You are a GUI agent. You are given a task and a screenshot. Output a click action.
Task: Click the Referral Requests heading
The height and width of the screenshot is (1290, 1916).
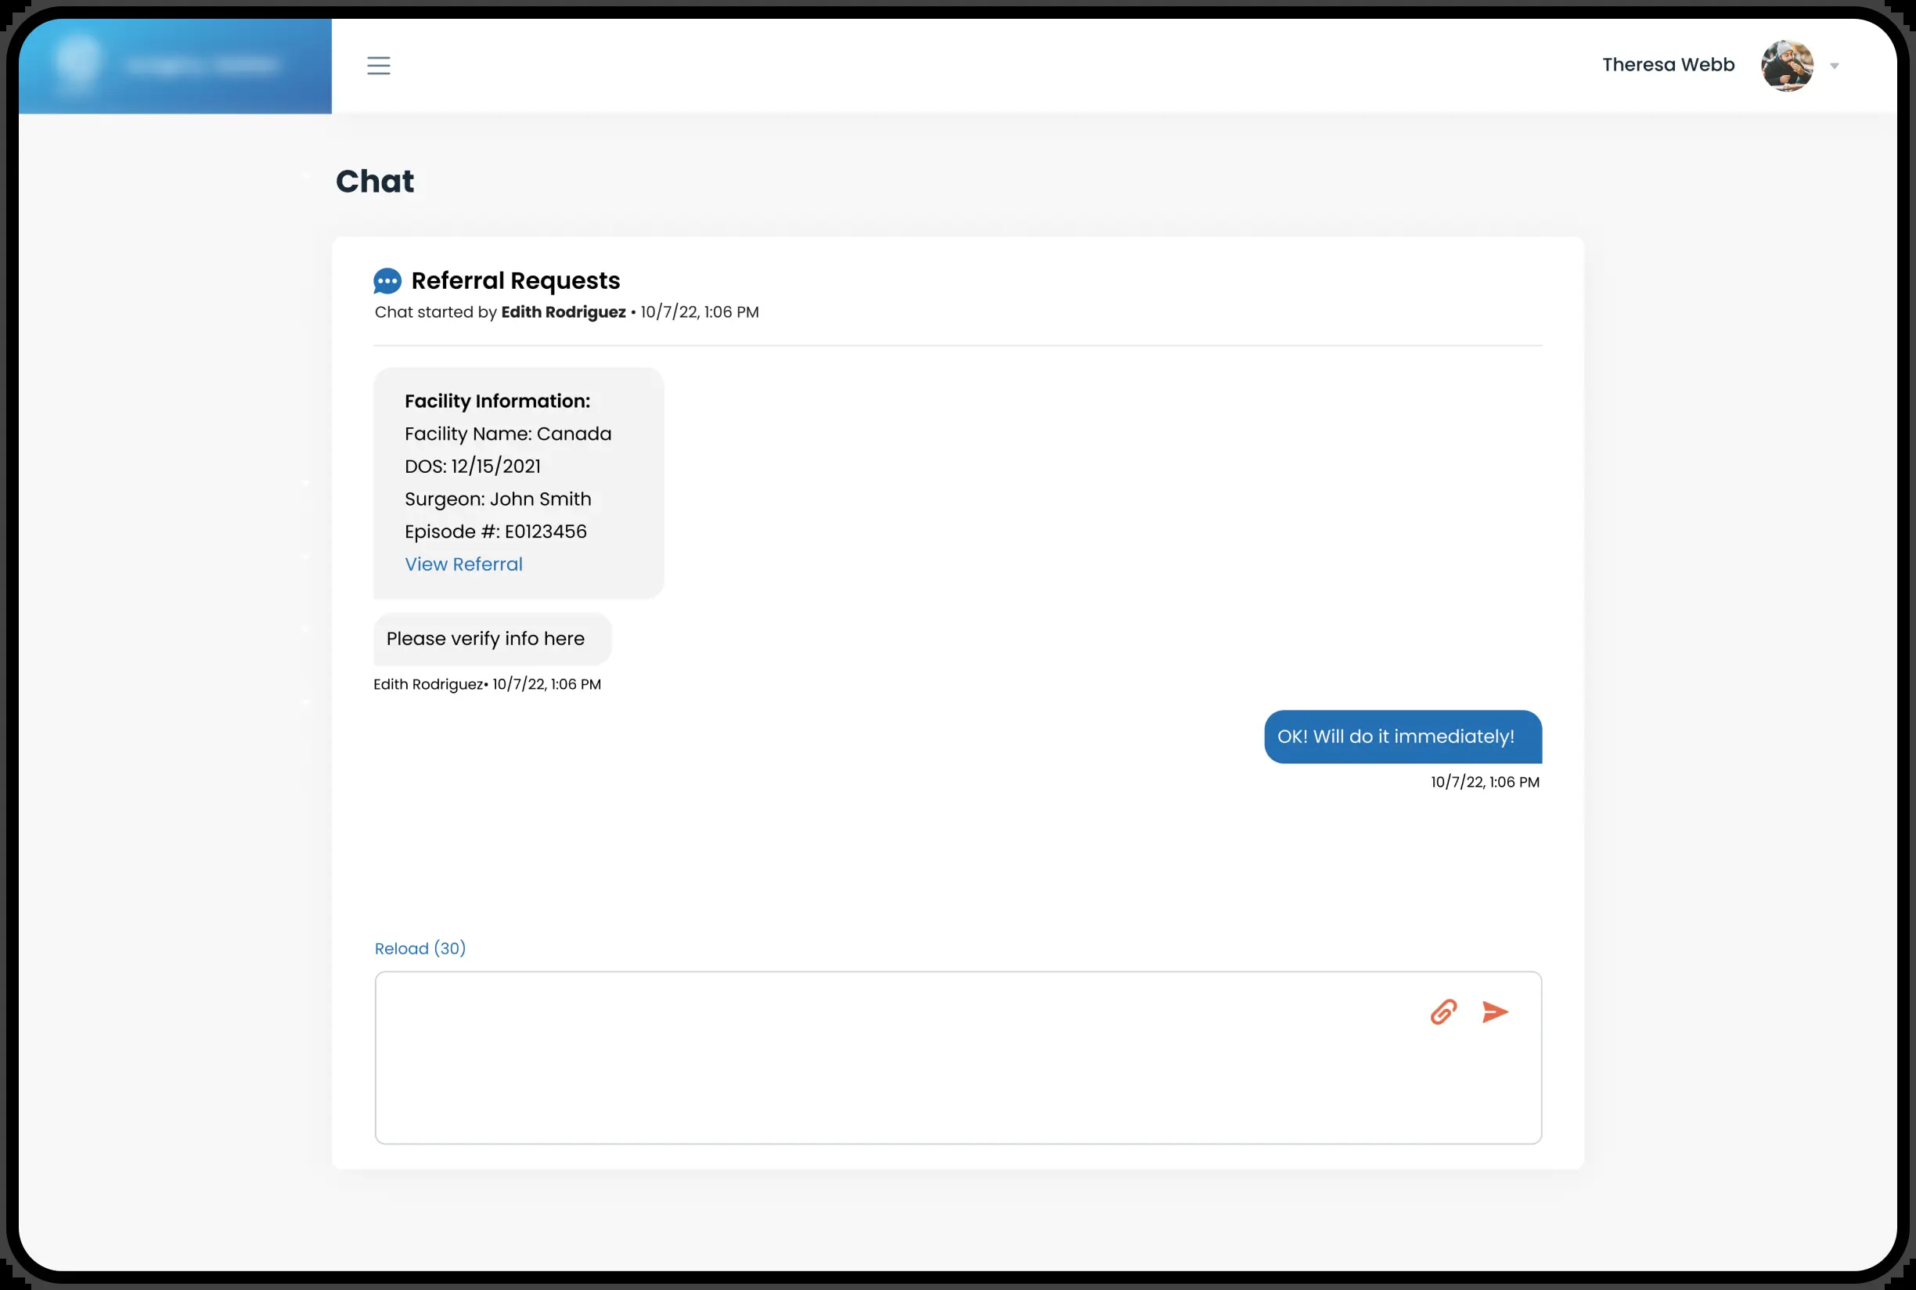pos(516,281)
